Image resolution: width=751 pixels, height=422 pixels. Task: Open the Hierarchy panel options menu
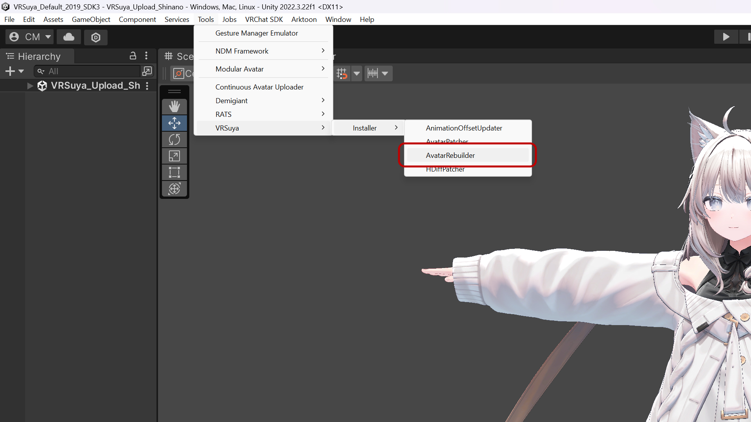[146, 56]
